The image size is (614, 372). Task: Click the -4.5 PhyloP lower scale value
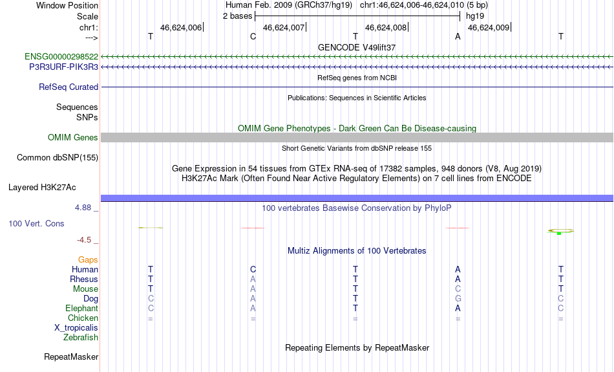tap(84, 240)
